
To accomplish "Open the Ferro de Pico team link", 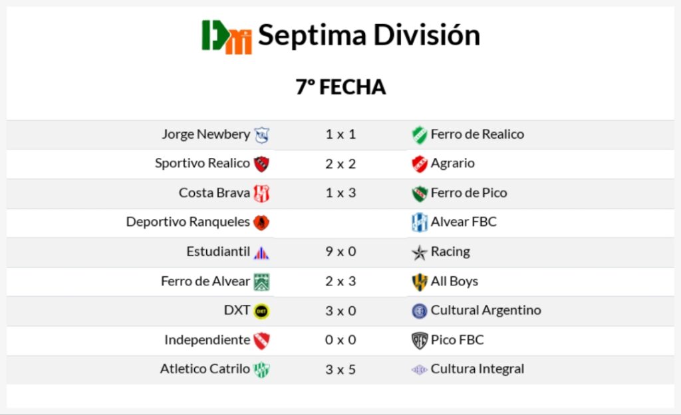I will click(469, 193).
